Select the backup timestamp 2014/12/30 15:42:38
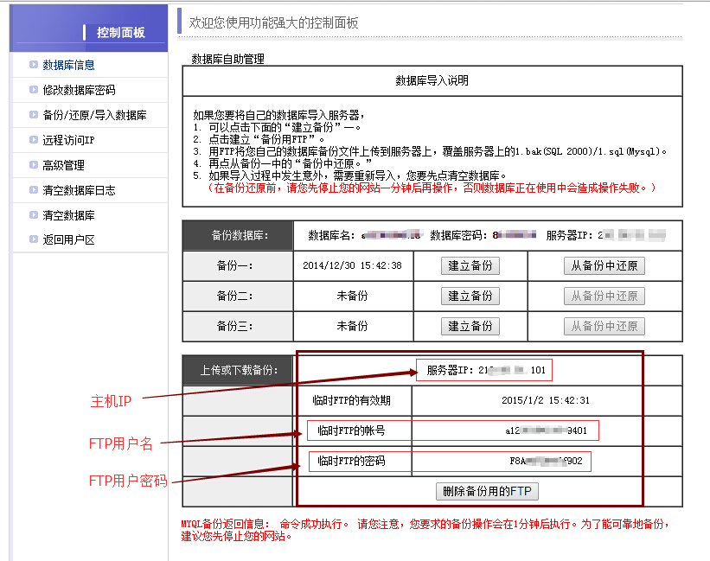The height and width of the screenshot is (561, 710). pyautogui.click(x=352, y=265)
